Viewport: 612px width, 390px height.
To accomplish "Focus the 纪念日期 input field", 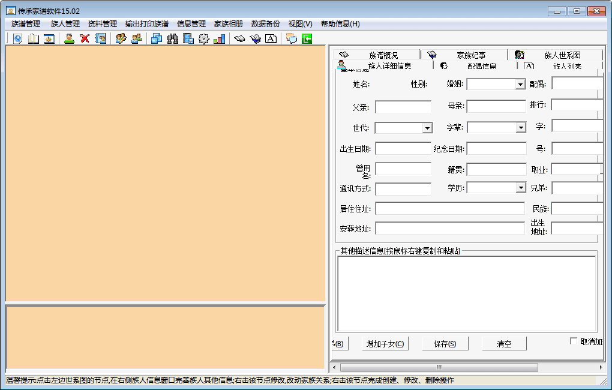I will tap(496, 148).
